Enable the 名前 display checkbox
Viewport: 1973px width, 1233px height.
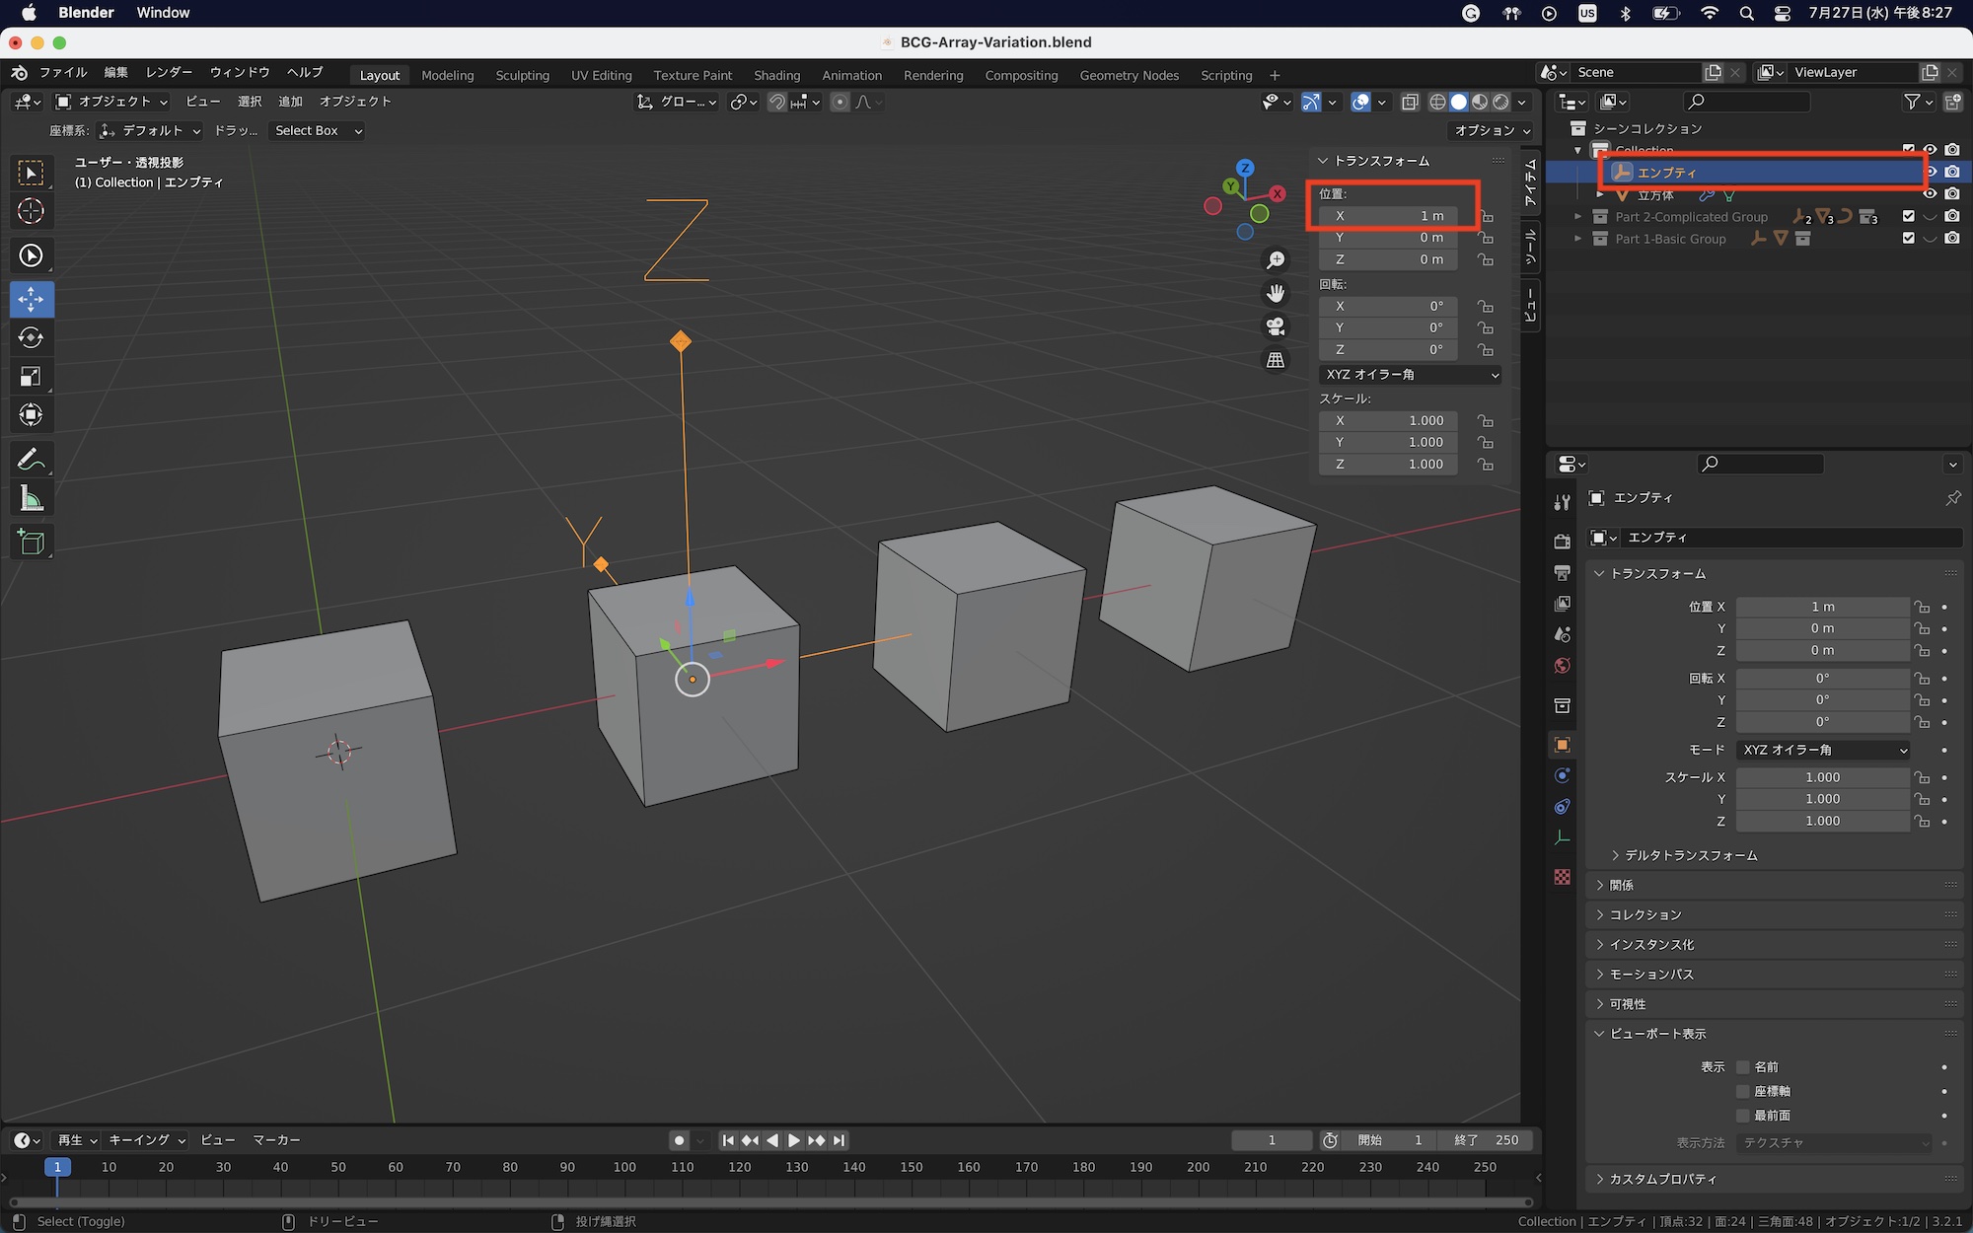point(1743,1067)
